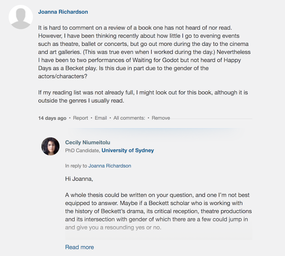
Task: Click the 'Hi Joanna,' greeting line
Action: 79,178
